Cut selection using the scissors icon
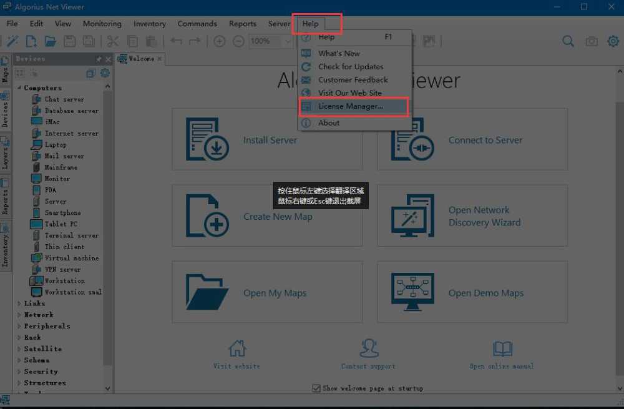 [113, 41]
